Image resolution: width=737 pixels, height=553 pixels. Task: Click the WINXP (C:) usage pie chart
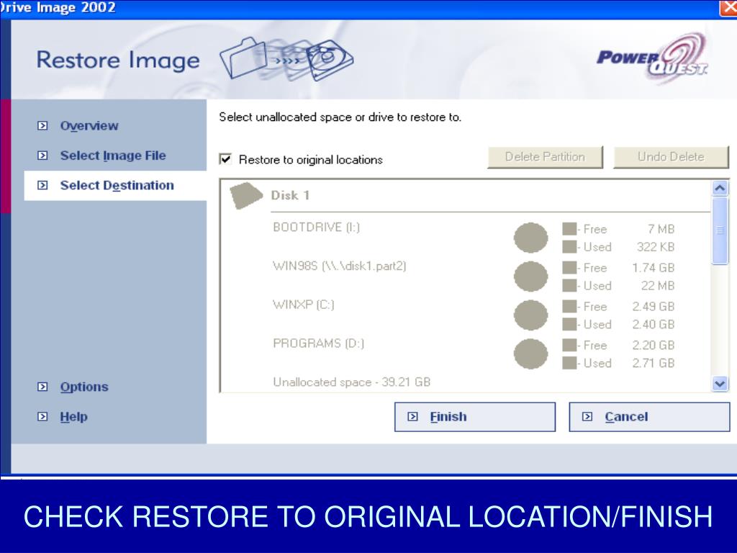click(x=530, y=315)
